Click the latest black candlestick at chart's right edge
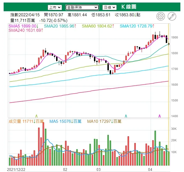The width and height of the screenshot is (184, 172). (169, 44)
